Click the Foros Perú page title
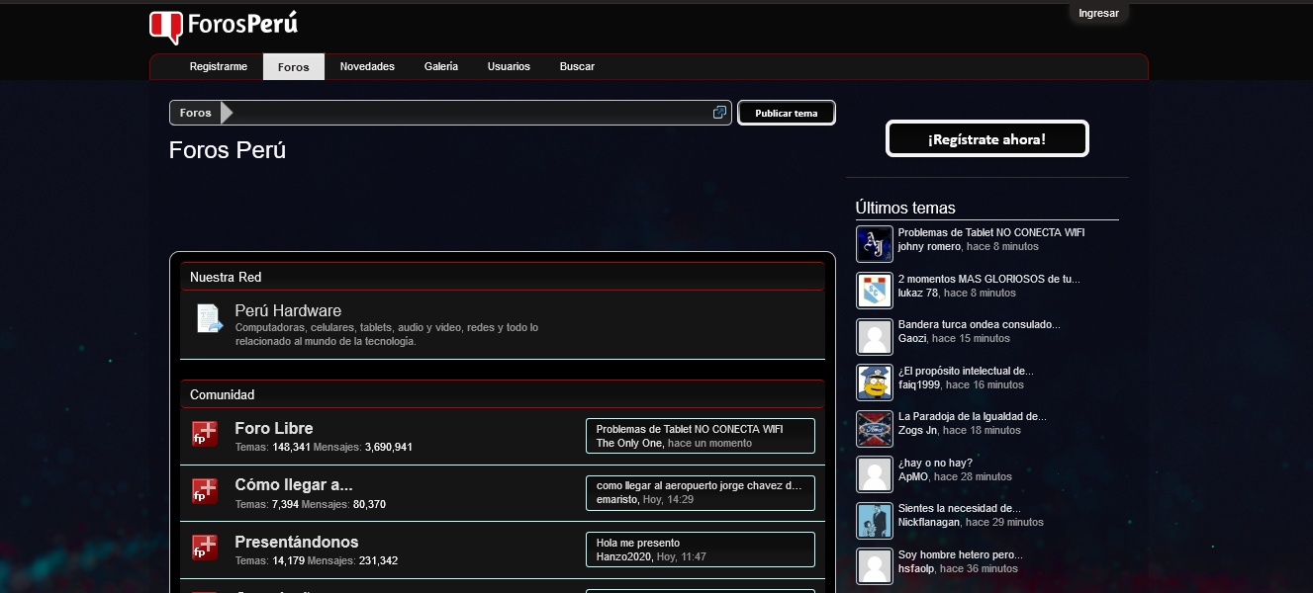Screen dimensions: 1313x593 [x=228, y=150]
